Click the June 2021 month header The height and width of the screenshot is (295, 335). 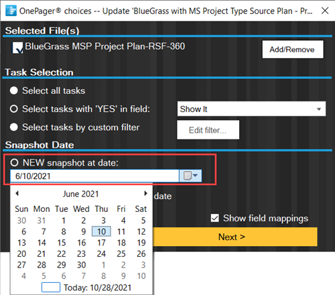point(80,194)
